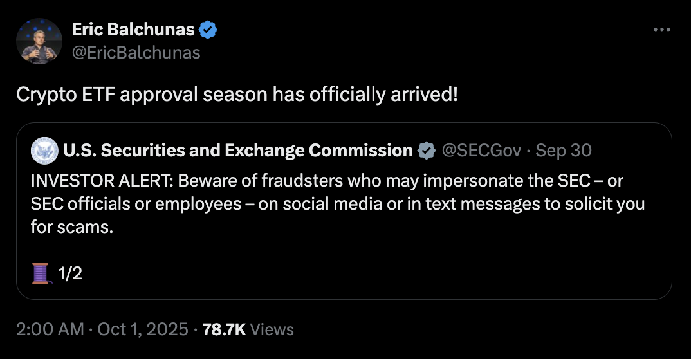Click the gray verified badge beside SEC name
The height and width of the screenshot is (359, 691).
426,151
